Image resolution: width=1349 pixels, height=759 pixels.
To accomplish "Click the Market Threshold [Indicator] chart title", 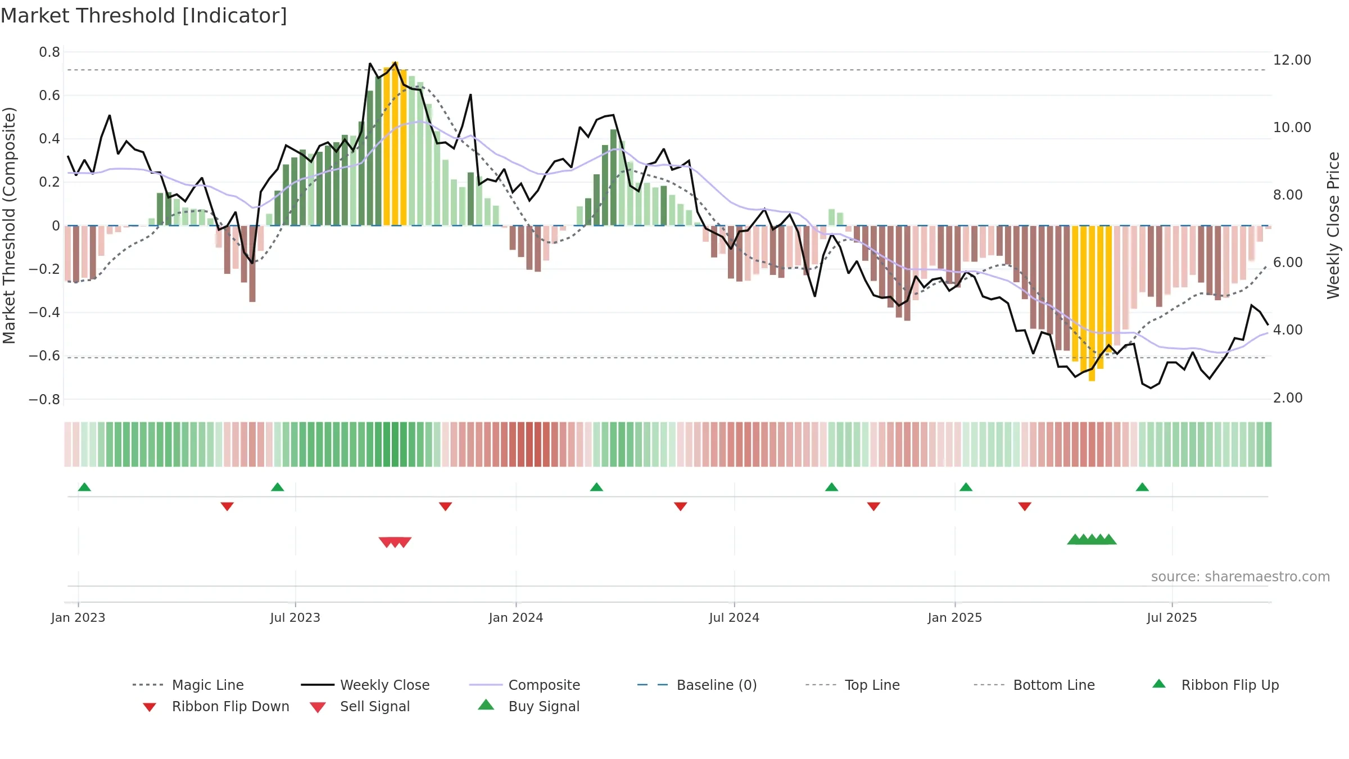I will click(x=144, y=16).
